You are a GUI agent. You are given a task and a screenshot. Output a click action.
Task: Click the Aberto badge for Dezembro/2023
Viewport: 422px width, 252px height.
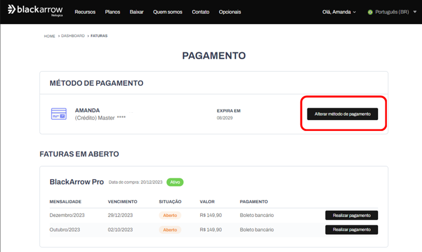(170, 215)
